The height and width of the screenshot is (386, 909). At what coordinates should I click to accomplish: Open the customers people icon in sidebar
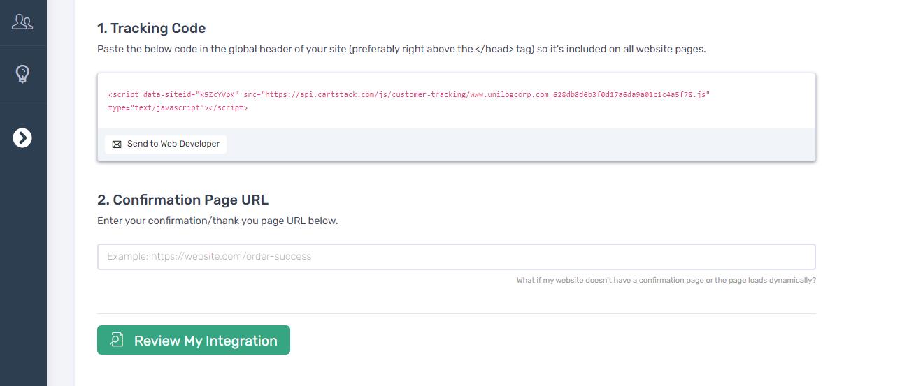22,22
